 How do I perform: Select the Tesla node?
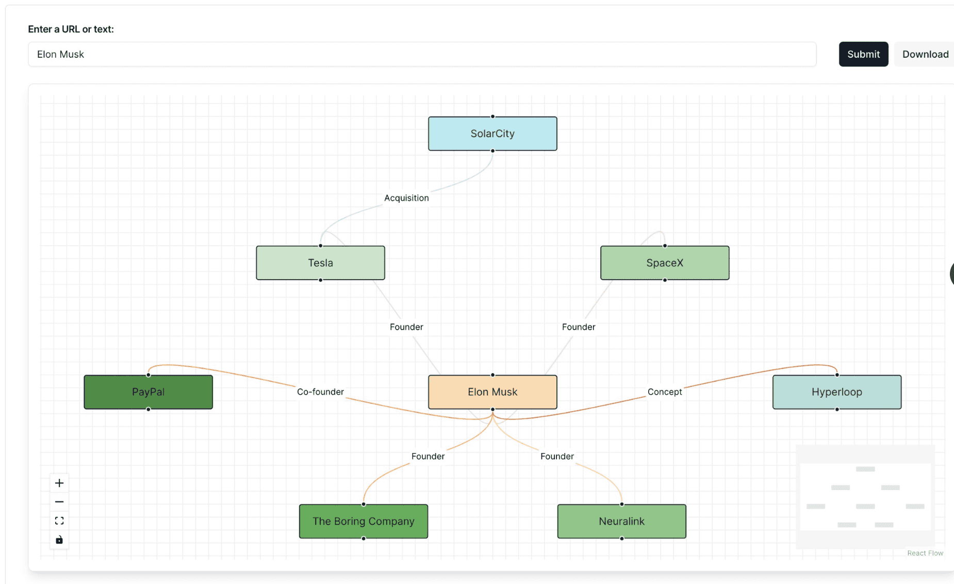(x=320, y=263)
